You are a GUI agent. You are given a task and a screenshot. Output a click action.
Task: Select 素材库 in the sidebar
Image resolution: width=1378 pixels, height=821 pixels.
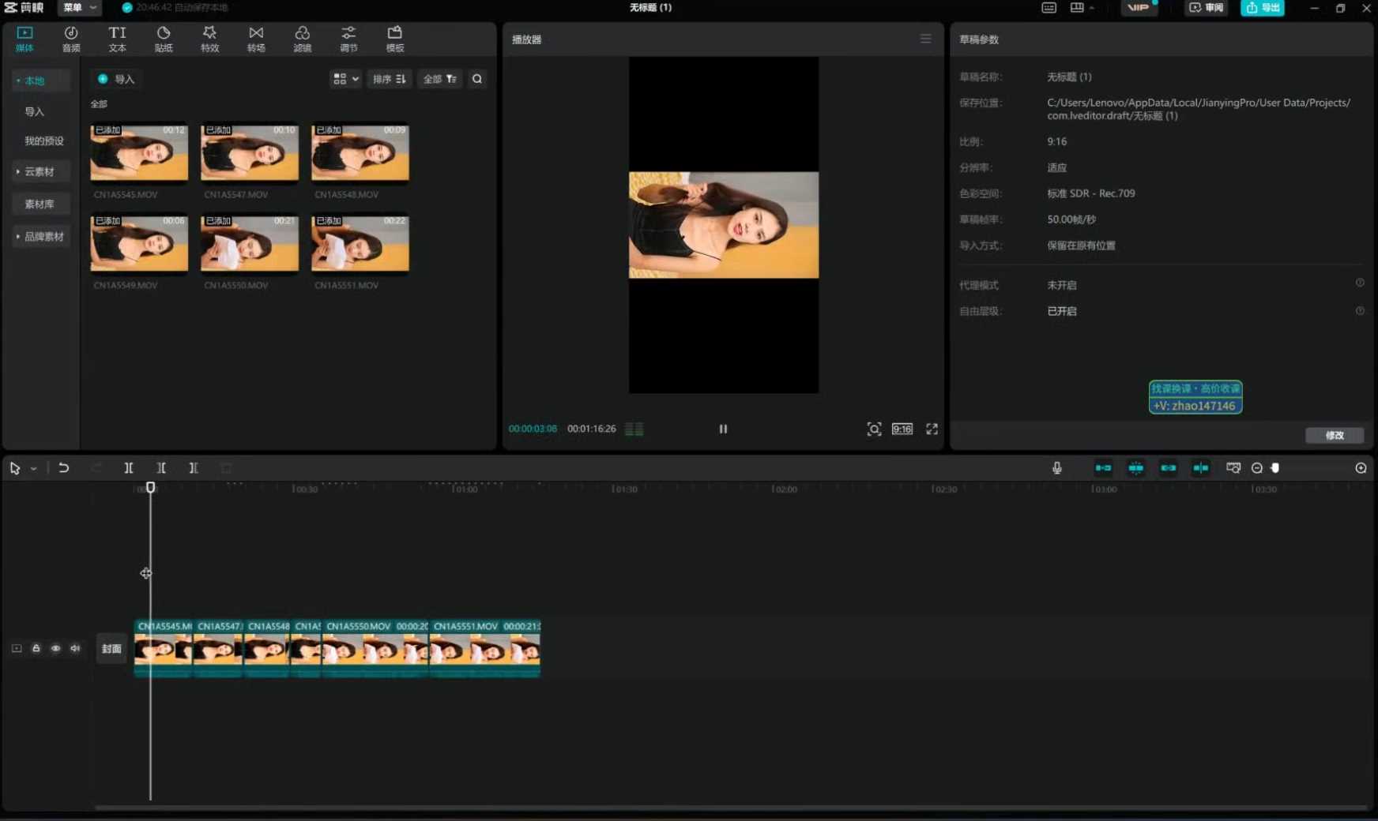[x=40, y=204]
